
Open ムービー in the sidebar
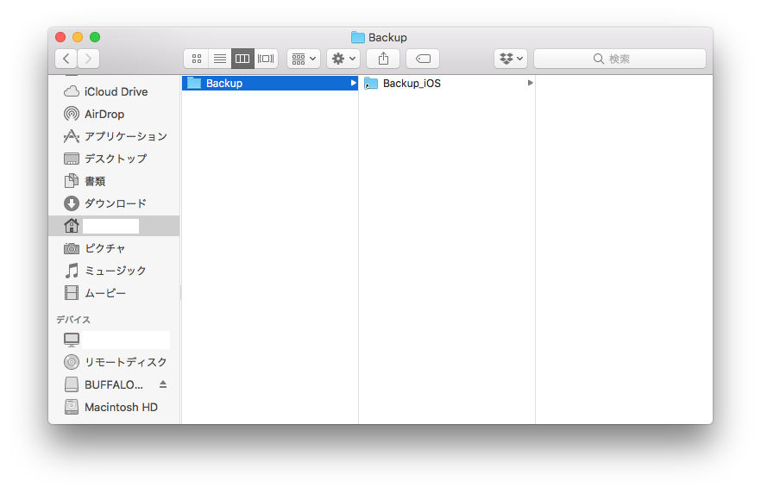coord(114,293)
